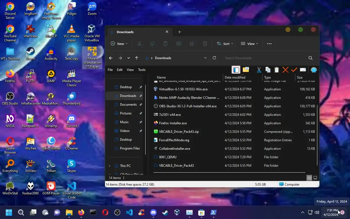Viewport: 350px width, 219px height.
Task: Click the envelope icon in classic toolbar
Action: 303,70
